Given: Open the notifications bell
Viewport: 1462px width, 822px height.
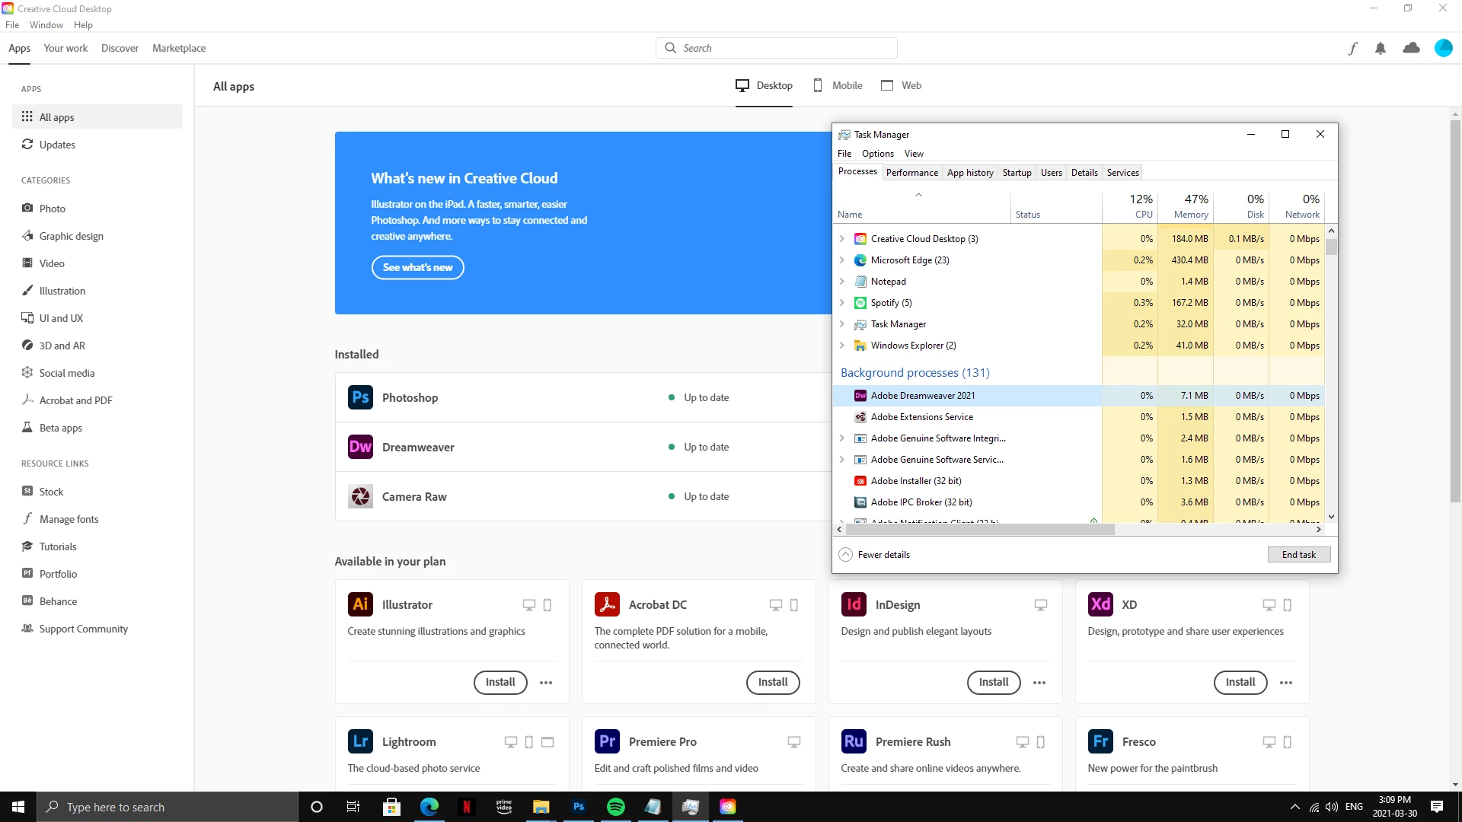Looking at the screenshot, I should coord(1381,49).
